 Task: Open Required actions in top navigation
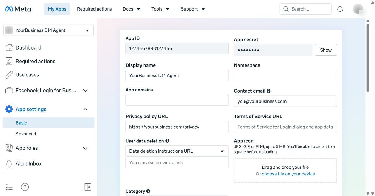click(x=94, y=9)
